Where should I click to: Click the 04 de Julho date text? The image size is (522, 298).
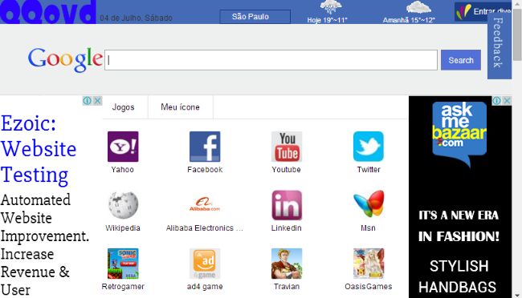click(137, 18)
